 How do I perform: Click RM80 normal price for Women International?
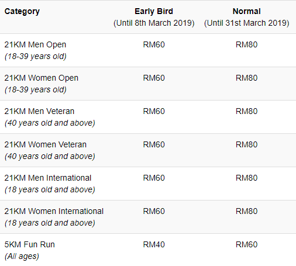[246, 211]
